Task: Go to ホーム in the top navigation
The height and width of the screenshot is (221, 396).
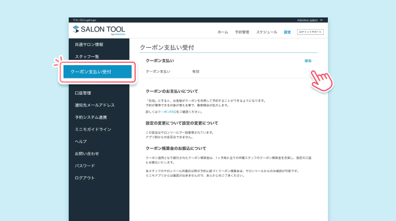Action: click(222, 32)
